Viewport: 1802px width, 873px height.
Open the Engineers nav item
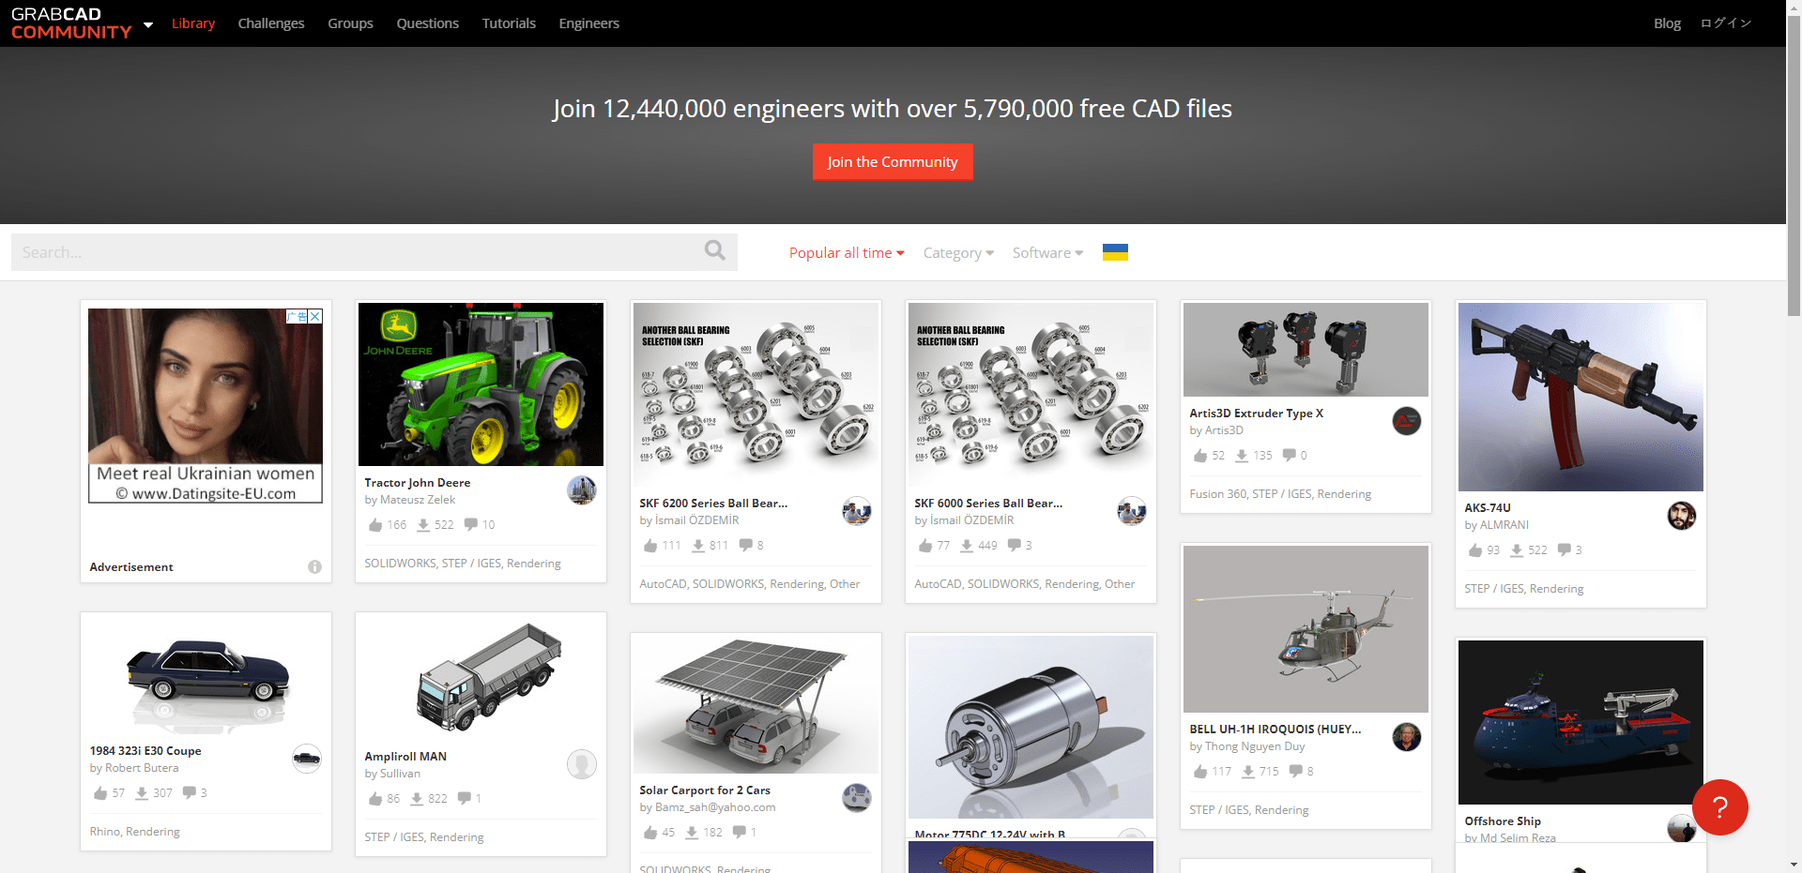(x=588, y=23)
